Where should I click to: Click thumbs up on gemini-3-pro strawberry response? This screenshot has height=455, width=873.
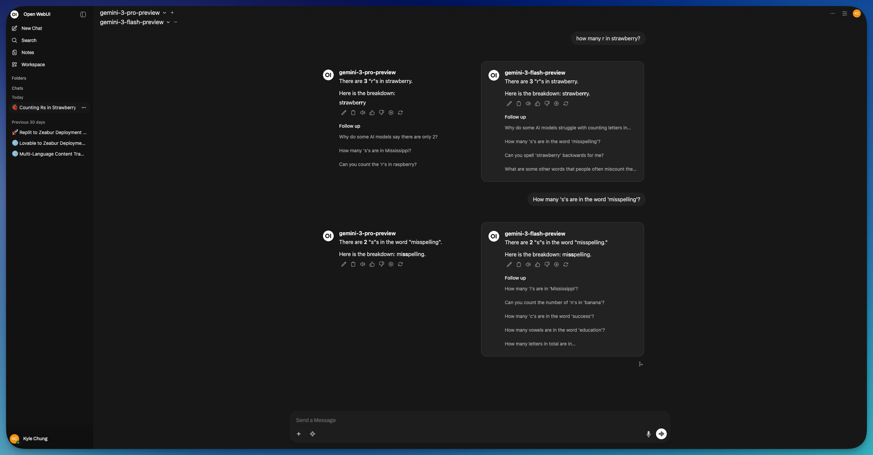(x=372, y=113)
